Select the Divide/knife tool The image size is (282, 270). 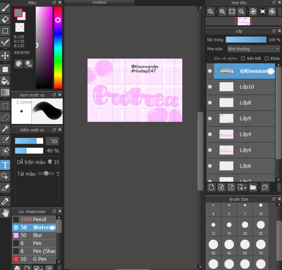coord(5,188)
